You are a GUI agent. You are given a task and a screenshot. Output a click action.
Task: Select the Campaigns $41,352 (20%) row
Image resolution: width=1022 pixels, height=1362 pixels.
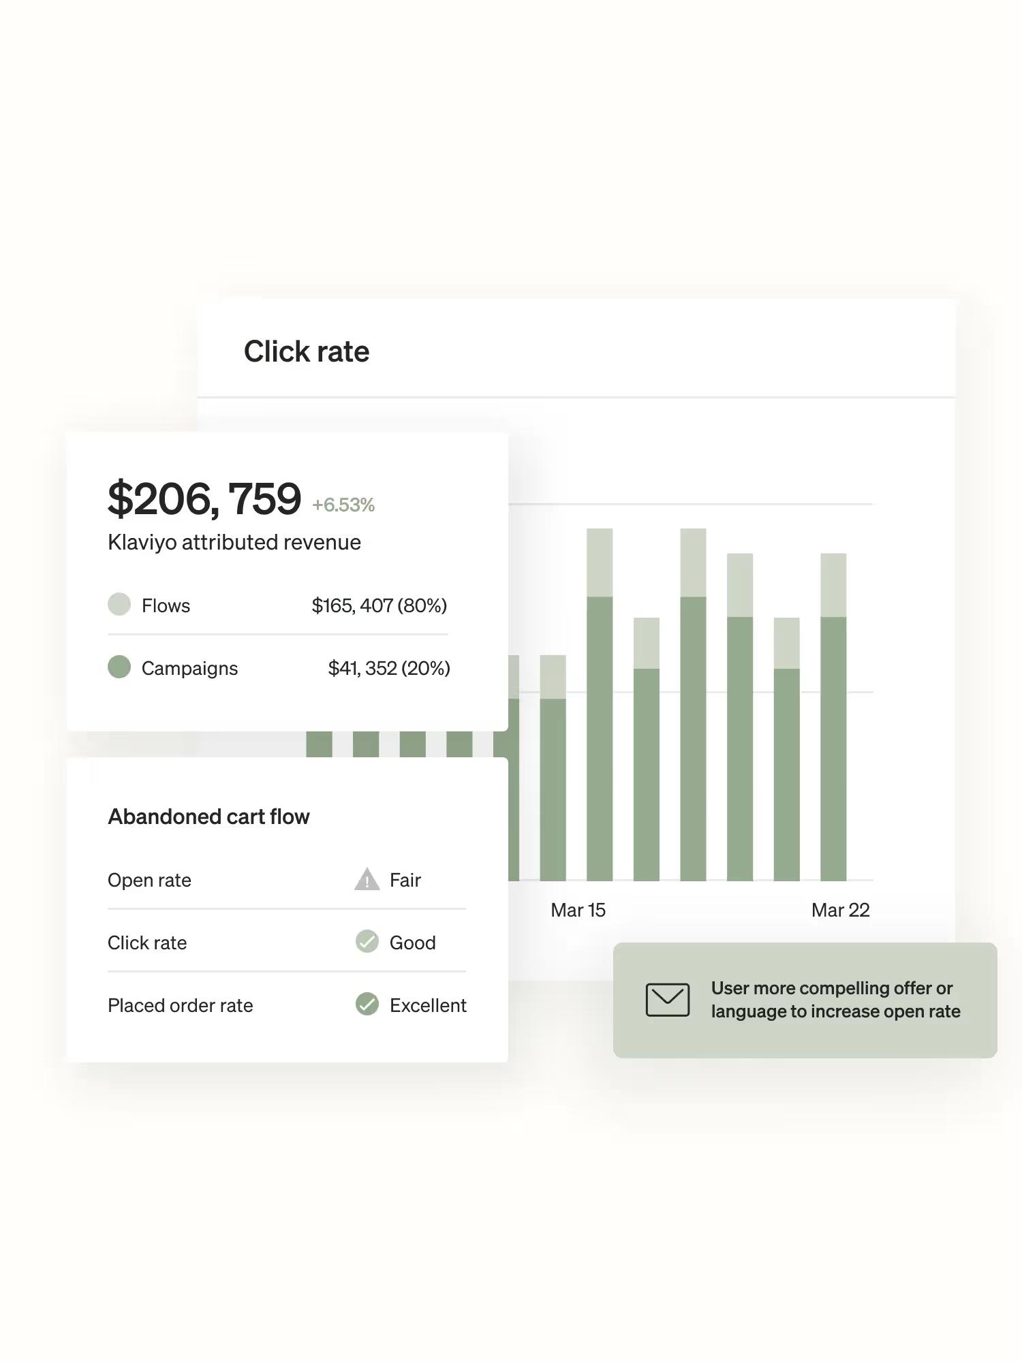tap(279, 668)
